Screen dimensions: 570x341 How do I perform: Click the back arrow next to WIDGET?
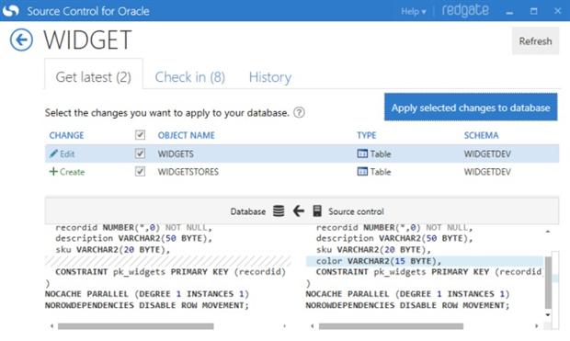(21, 40)
